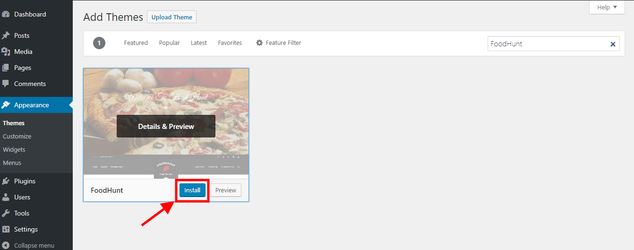Open Tools menu item
Viewport: 634px width, 250px height.
point(36,213)
